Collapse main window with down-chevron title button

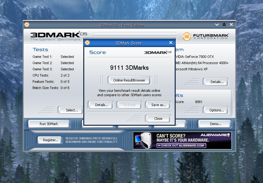pyautogui.click(x=217, y=25)
